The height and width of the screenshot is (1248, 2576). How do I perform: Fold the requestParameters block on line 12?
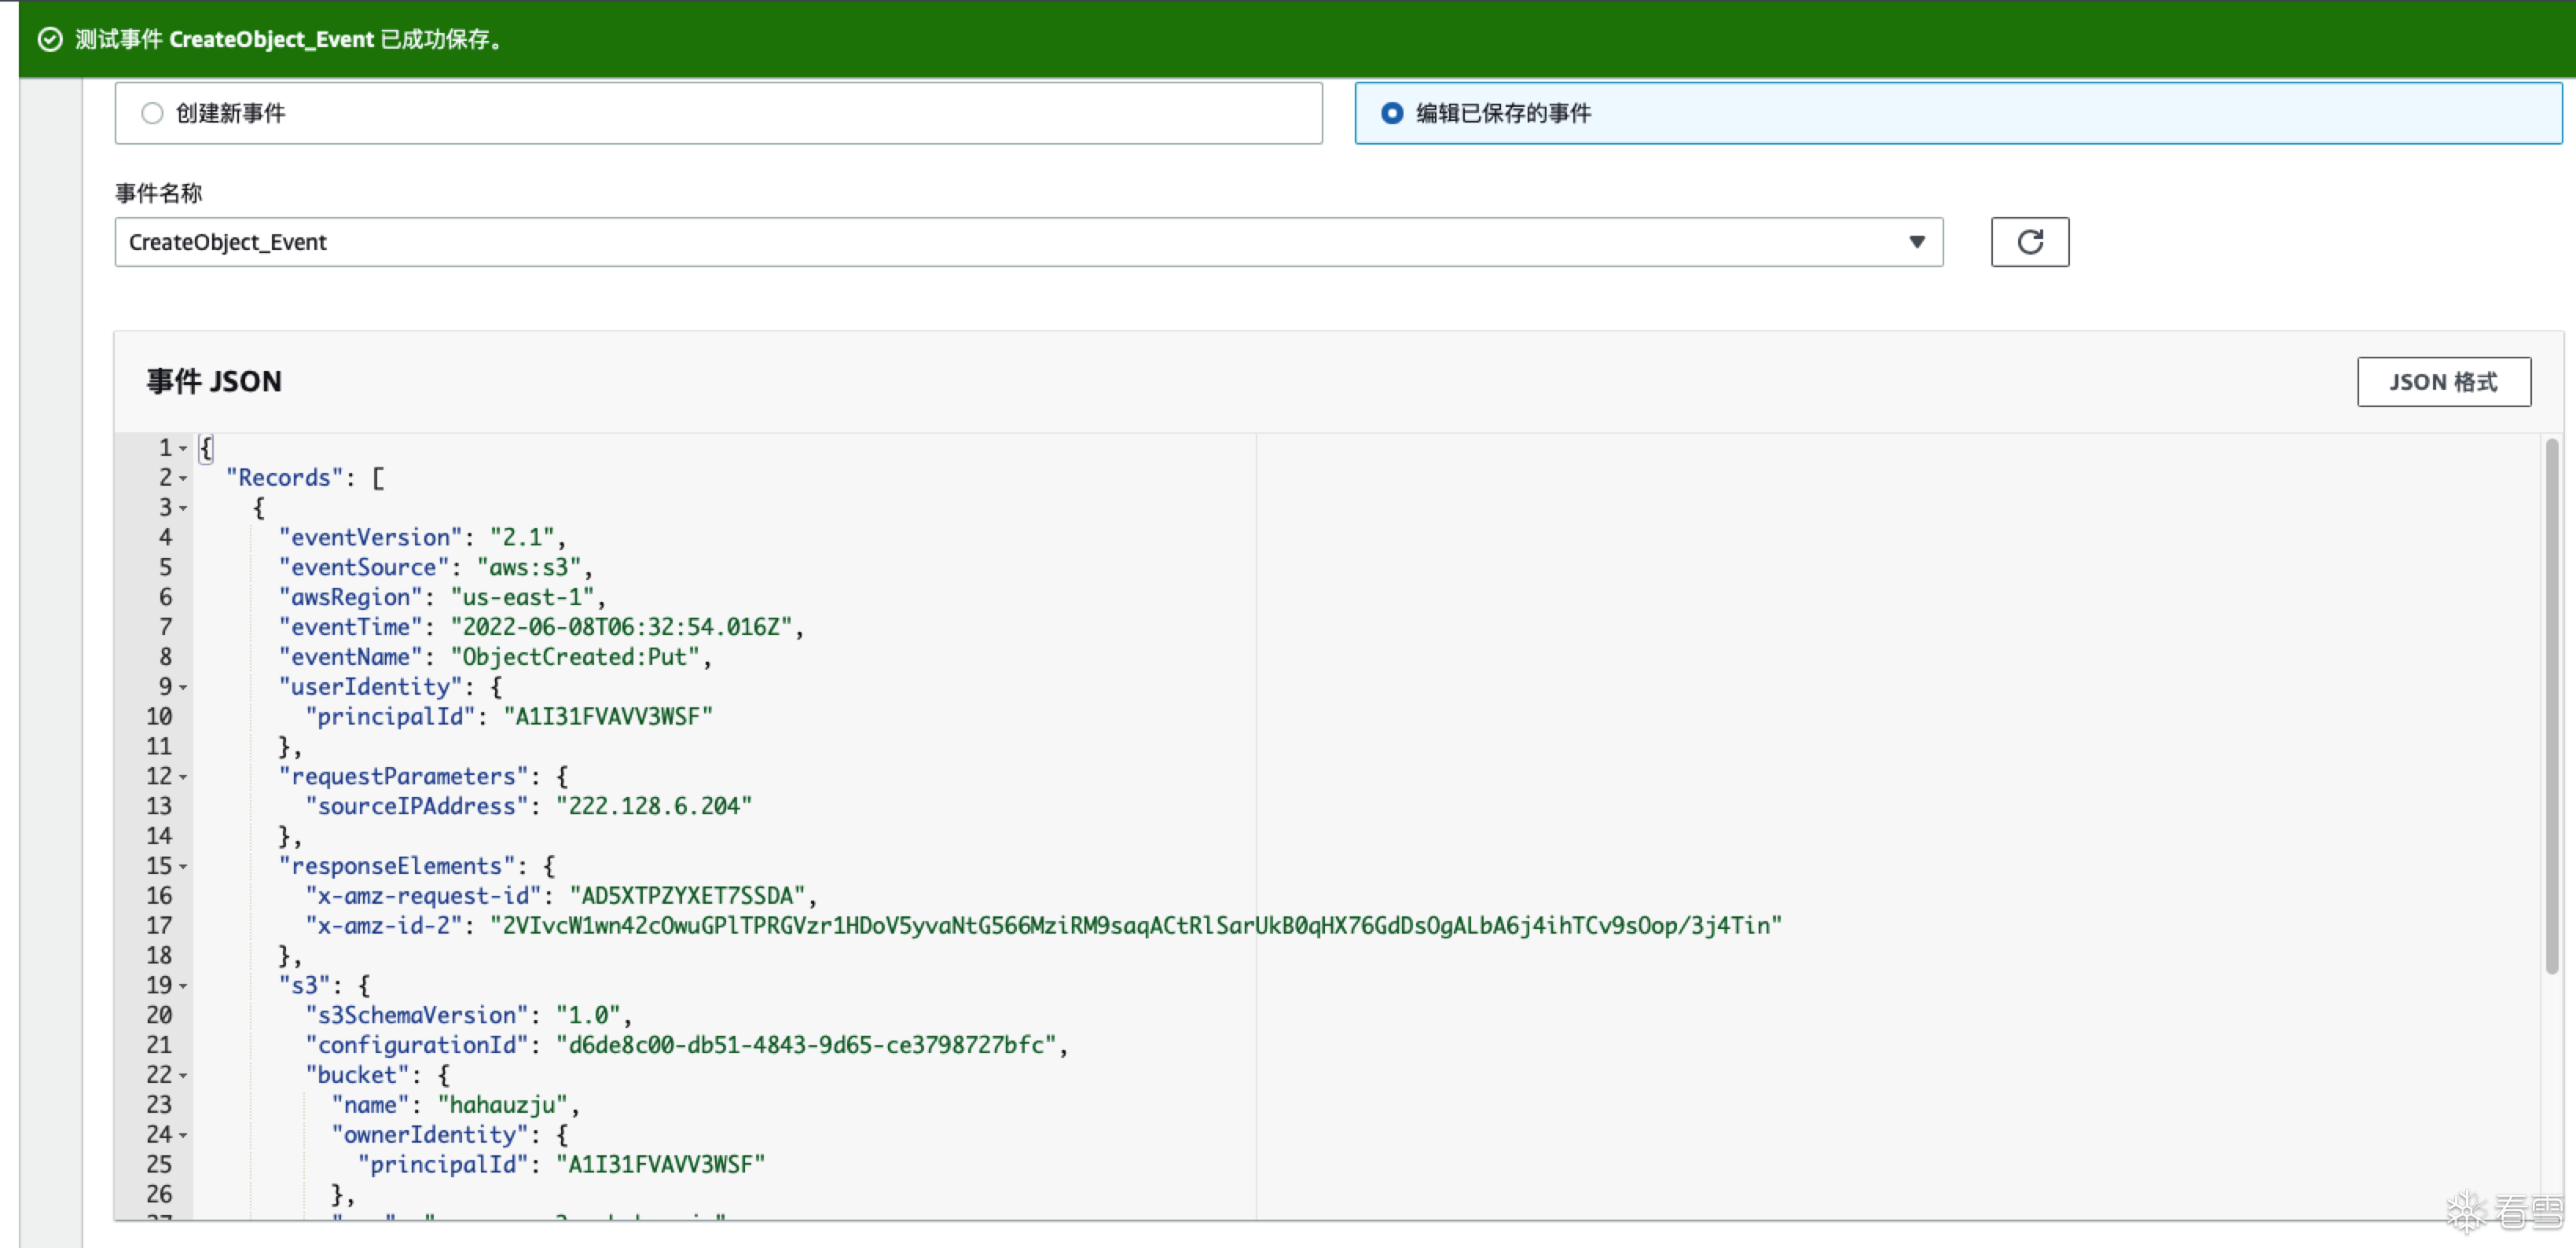click(x=183, y=777)
